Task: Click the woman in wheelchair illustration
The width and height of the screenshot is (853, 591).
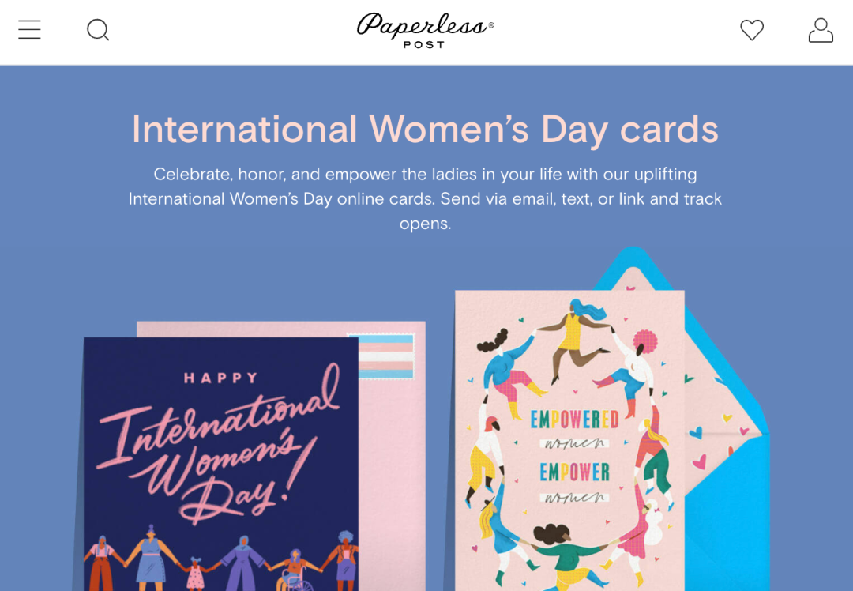Action: point(295,570)
